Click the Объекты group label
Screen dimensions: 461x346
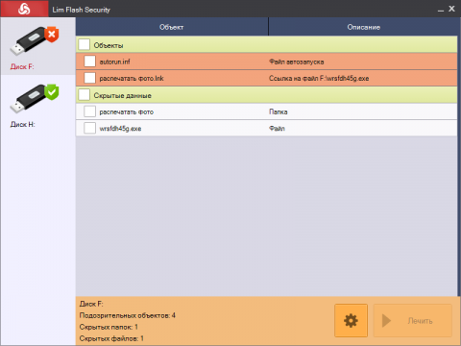pyautogui.click(x=109, y=45)
